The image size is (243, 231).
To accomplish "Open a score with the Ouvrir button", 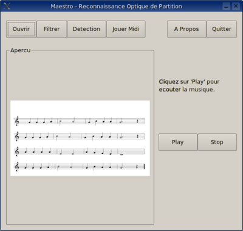I will point(21,29).
